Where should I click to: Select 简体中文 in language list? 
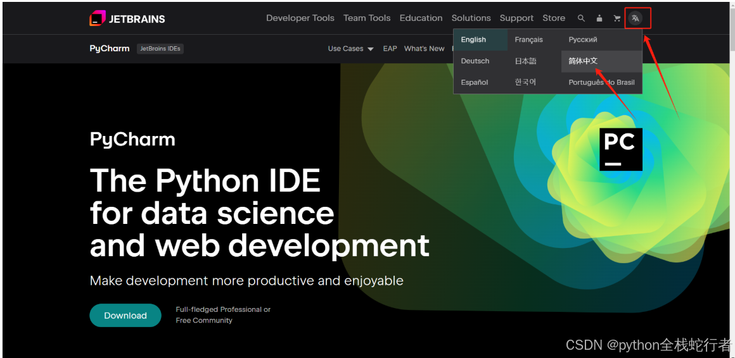click(x=601, y=61)
